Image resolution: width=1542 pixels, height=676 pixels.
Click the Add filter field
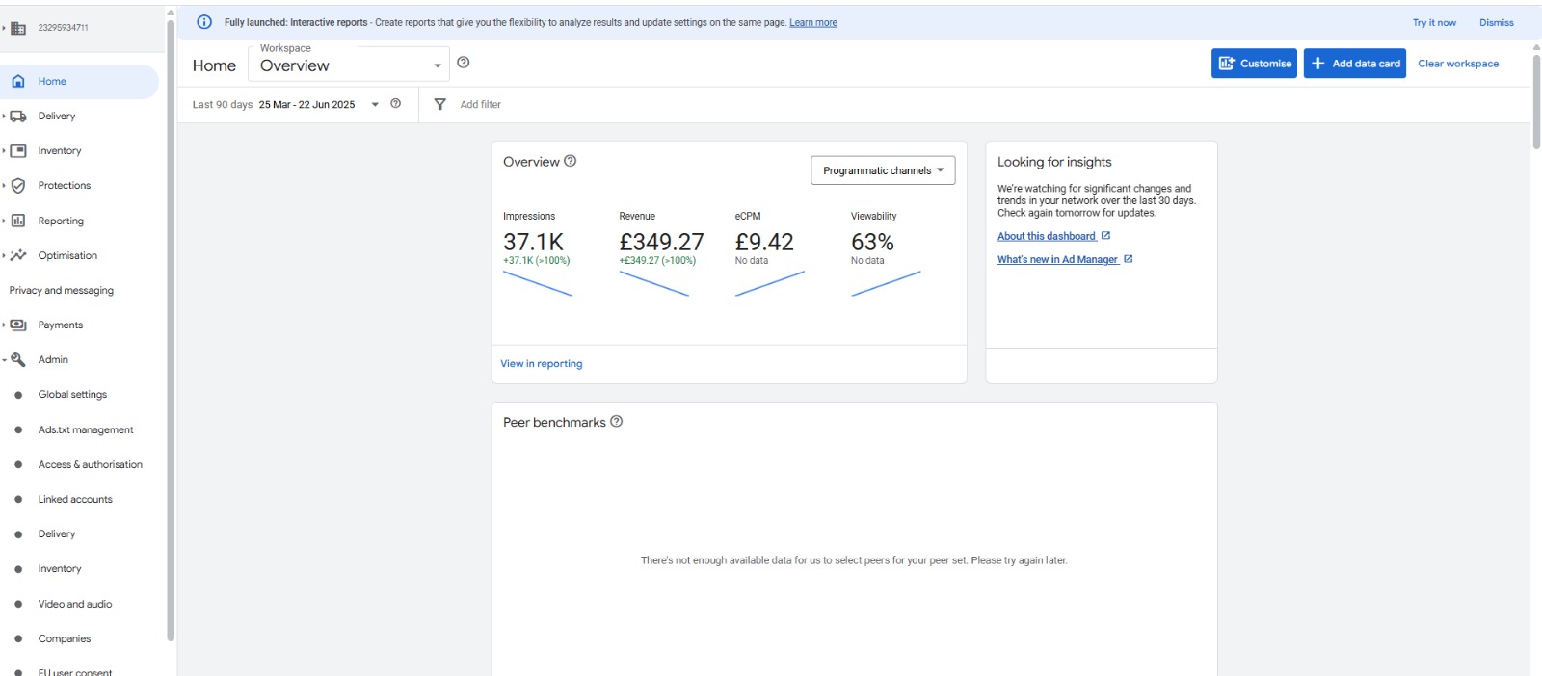pyautogui.click(x=480, y=104)
